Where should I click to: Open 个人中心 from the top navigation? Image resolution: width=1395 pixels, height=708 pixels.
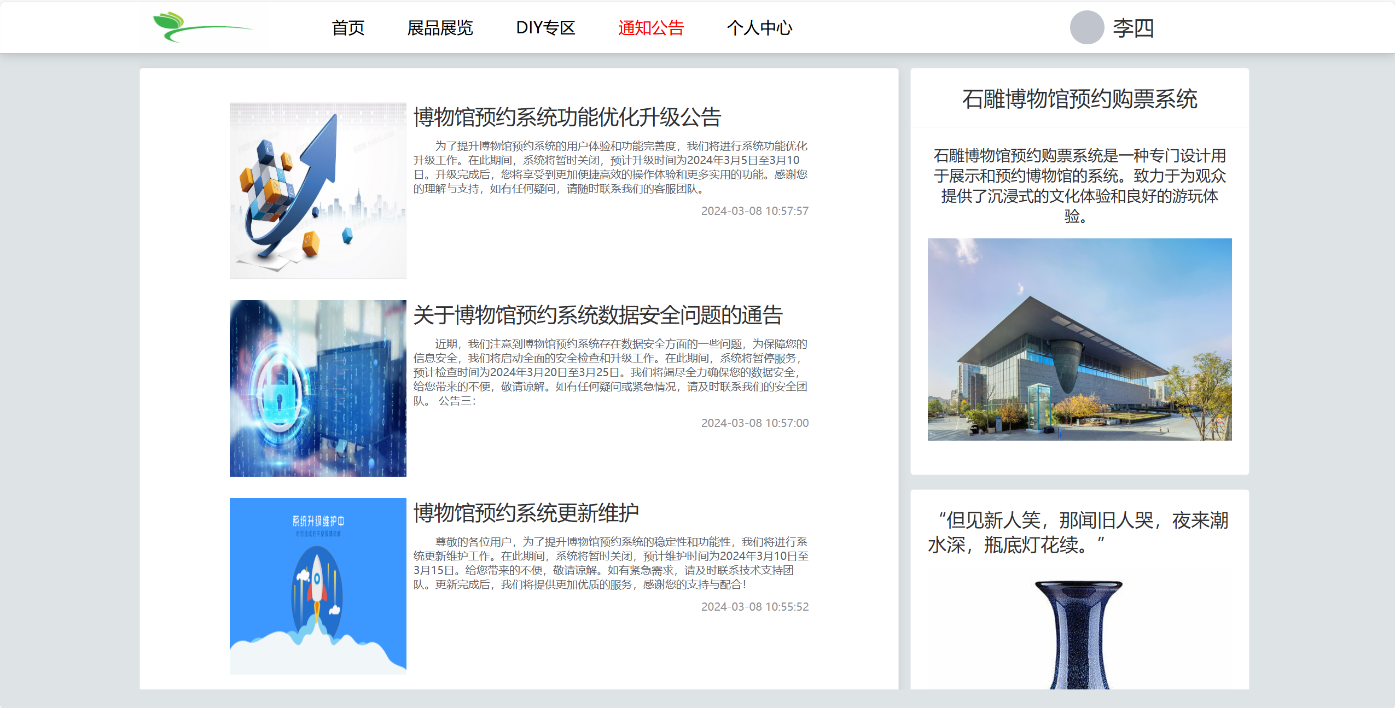tap(759, 27)
